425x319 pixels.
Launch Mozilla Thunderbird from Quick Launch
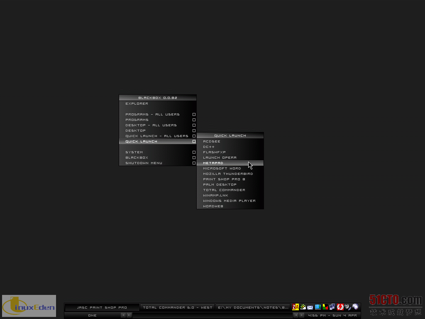pos(230,174)
